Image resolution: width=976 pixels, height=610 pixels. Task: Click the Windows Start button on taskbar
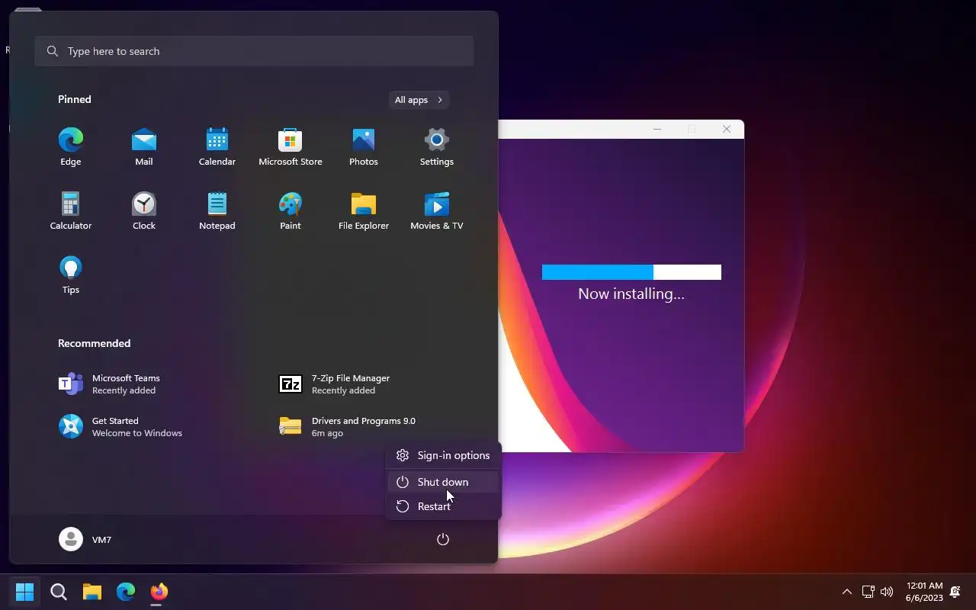pyautogui.click(x=25, y=592)
